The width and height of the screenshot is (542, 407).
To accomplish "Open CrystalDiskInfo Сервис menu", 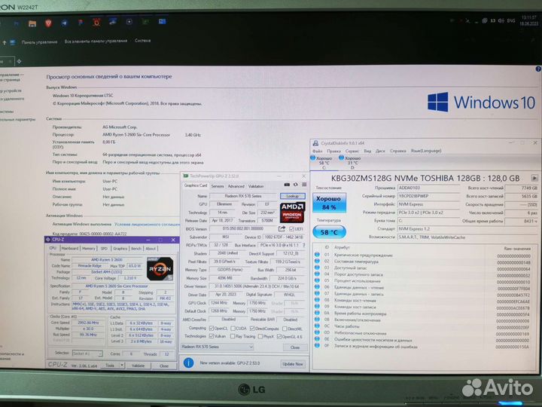I will 352,151.
